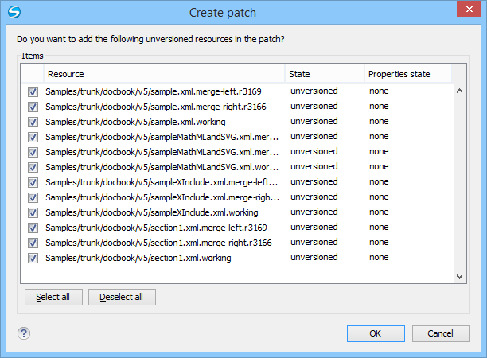
Task: Click the Syncro SVN app icon in title bar
Action: point(14,13)
